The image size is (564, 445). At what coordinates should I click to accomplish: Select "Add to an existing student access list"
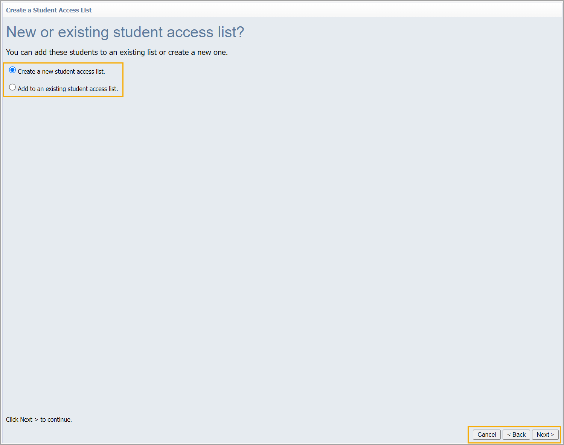12,87
